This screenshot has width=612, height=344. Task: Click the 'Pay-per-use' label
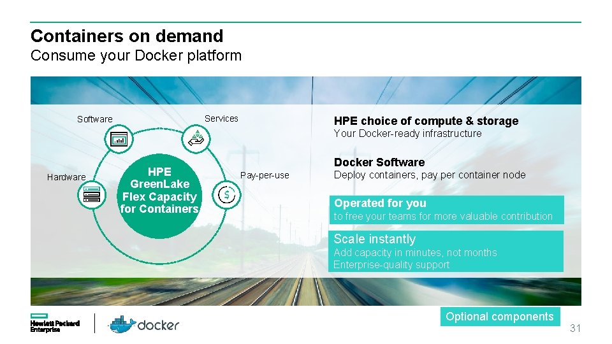265,176
